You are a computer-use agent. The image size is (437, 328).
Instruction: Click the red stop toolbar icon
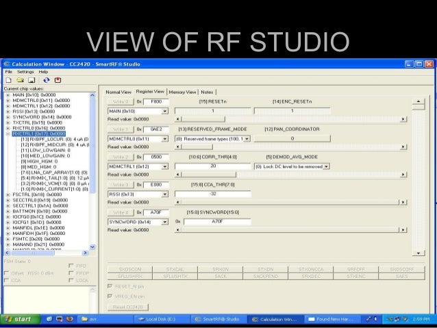coord(58,80)
